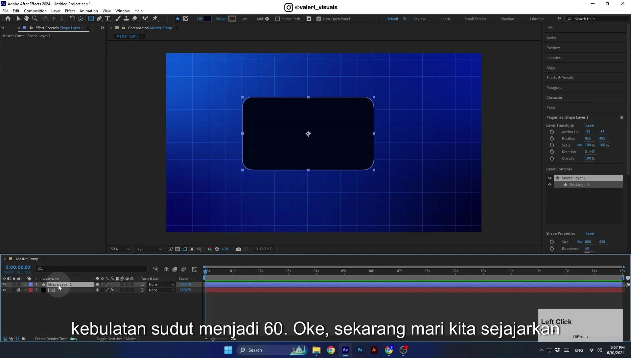
Task: Select the Rotation tool
Action: [x=72, y=19]
